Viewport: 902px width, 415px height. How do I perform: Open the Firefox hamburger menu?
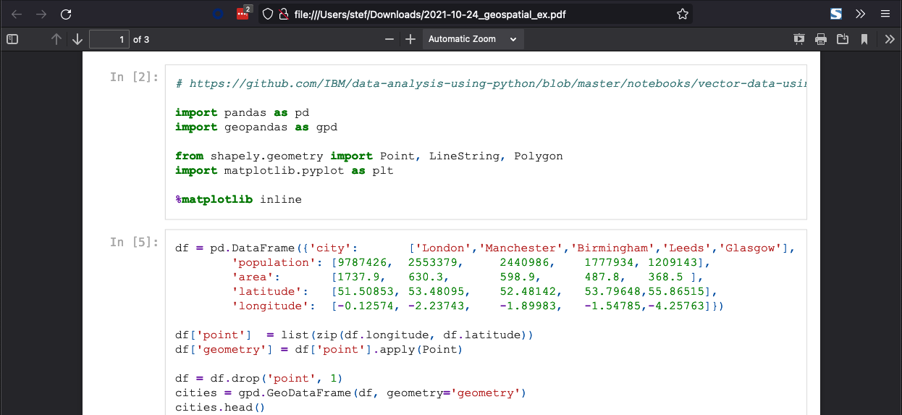(x=885, y=14)
